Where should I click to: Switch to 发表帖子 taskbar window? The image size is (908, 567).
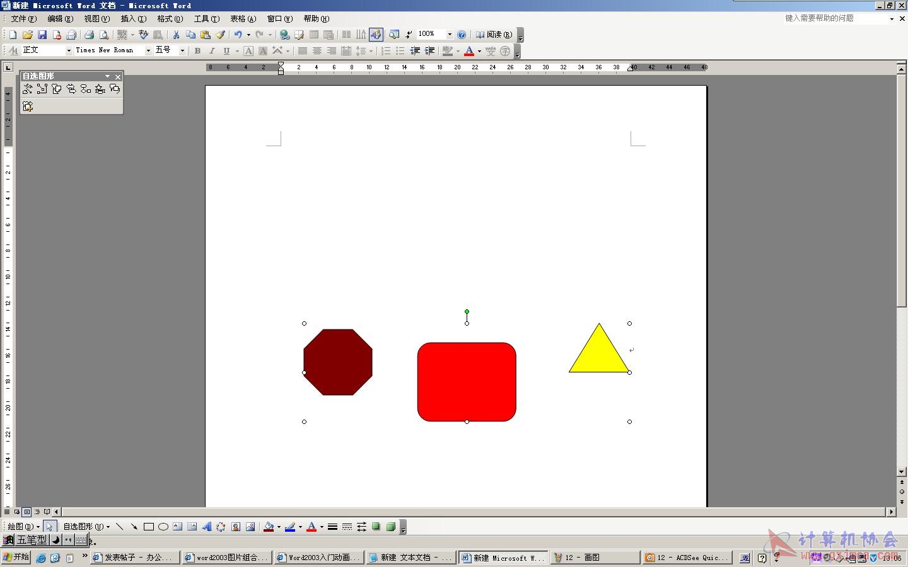135,558
